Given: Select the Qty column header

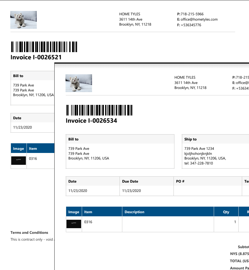Looking at the screenshot, I should (226, 212).
